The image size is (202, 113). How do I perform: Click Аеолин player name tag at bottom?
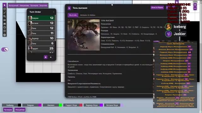coord(51,105)
